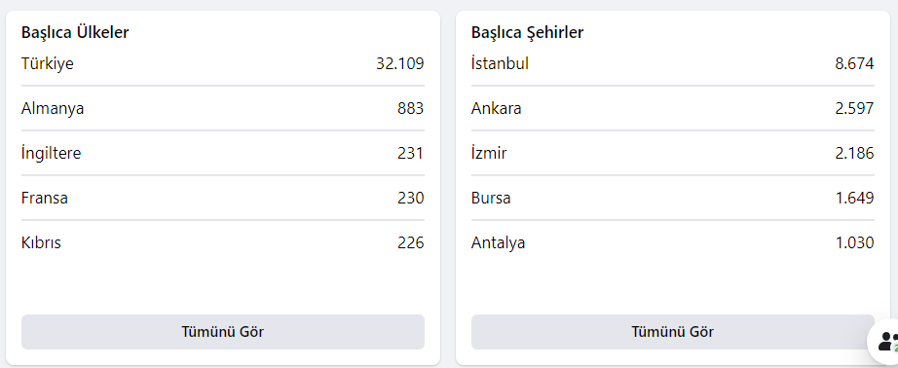This screenshot has width=898, height=368.
Task: Open the people icon at bottom right
Action: [885, 341]
